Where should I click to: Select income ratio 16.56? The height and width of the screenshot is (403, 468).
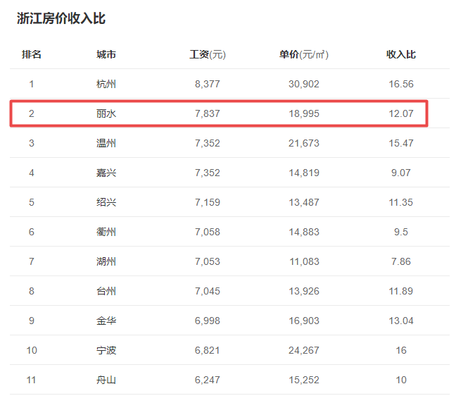pyautogui.click(x=401, y=84)
